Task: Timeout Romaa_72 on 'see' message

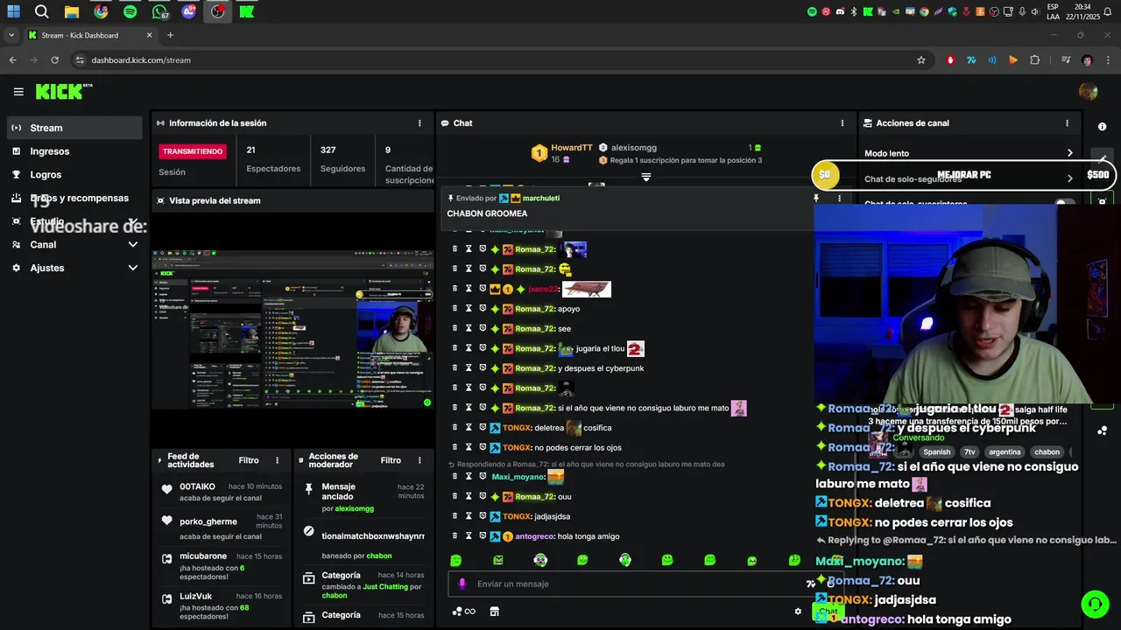Action: coord(469,329)
